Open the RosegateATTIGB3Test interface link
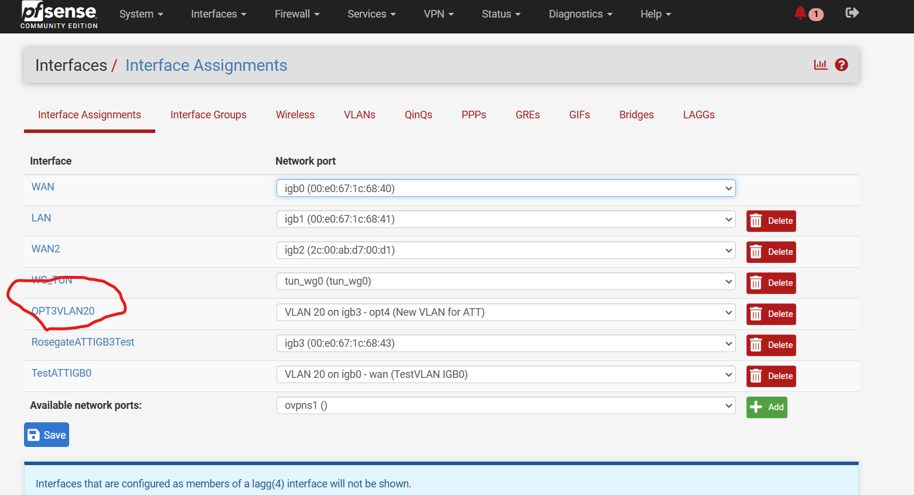 (x=83, y=342)
